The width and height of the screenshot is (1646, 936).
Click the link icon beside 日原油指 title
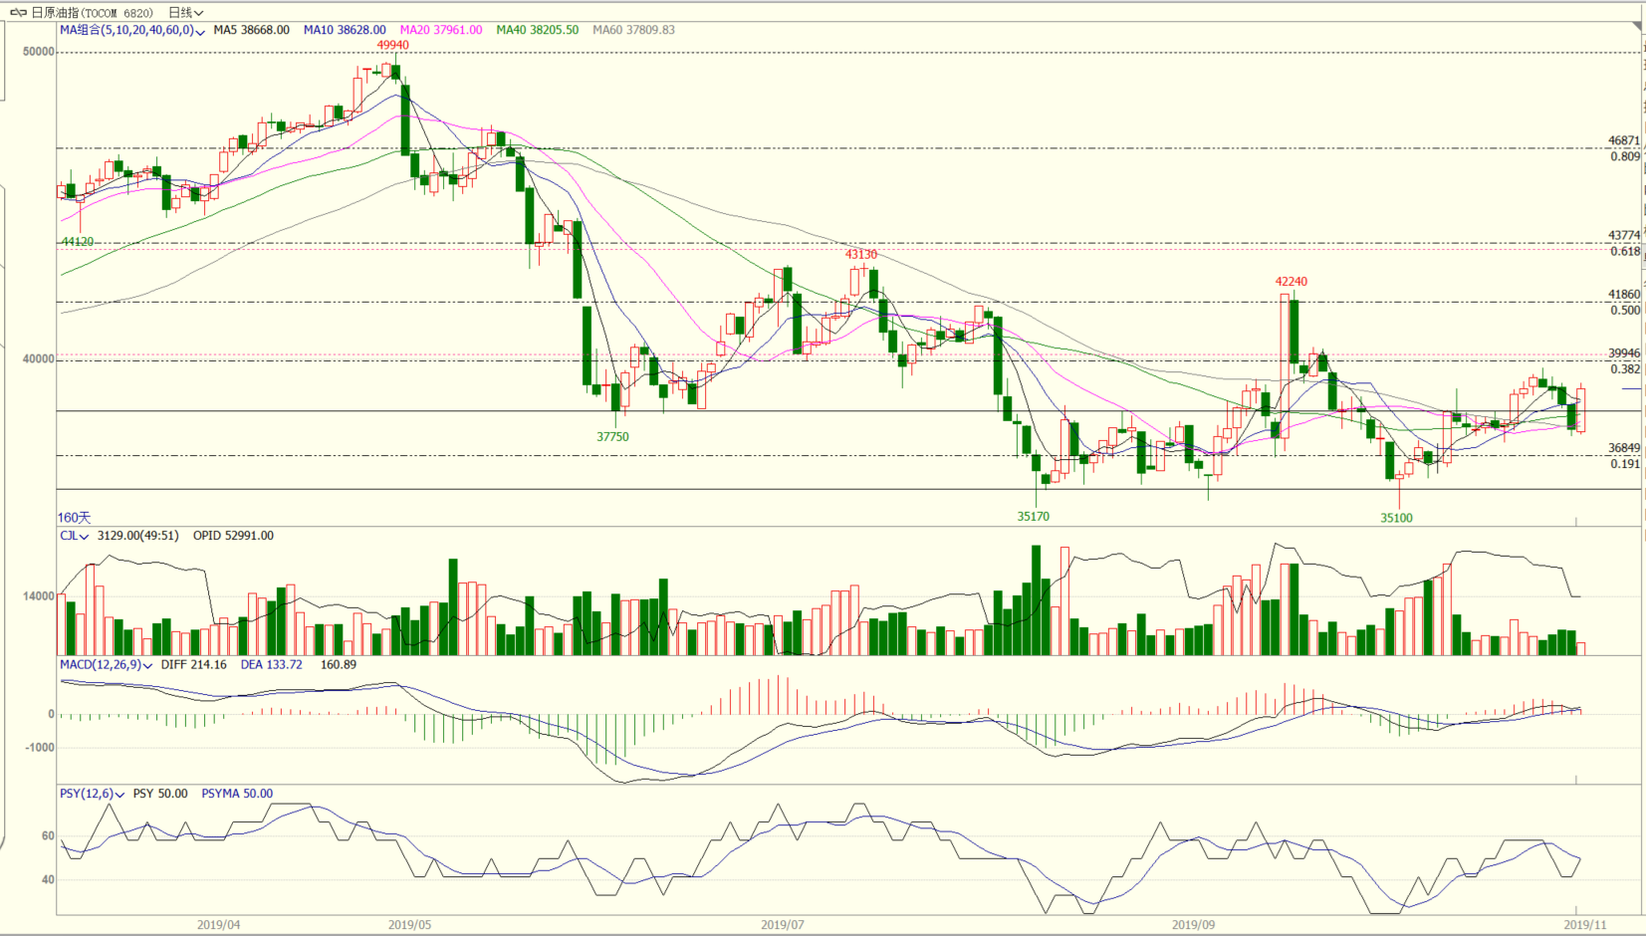18,13
